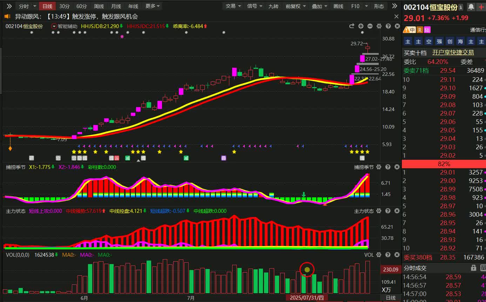Toggle the 形态 pattern overlay
486x302 pixels.
(379, 6)
